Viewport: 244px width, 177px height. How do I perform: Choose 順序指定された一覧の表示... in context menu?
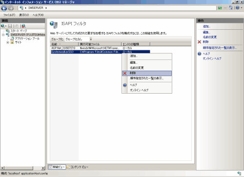[147, 79]
